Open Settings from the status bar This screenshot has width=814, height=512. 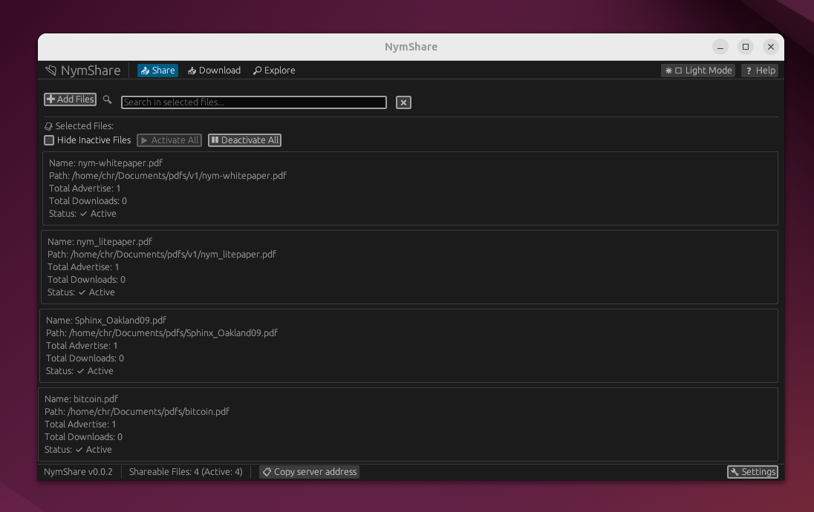[752, 472]
